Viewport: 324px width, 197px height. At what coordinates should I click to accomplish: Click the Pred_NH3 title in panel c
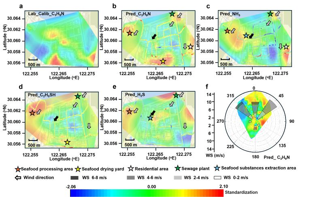[x=230, y=14]
